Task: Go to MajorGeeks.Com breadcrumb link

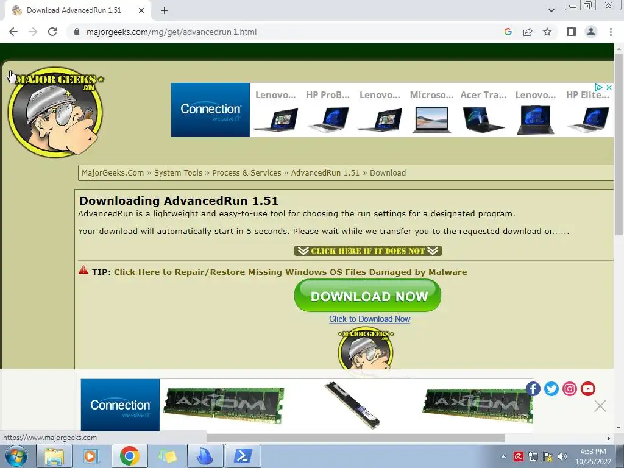Action: [x=113, y=172]
